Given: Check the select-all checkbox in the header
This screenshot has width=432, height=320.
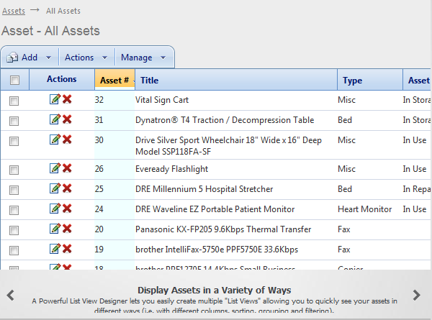Looking at the screenshot, I should point(14,80).
